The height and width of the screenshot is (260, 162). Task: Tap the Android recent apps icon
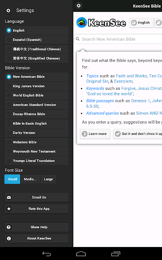tap(115, 253)
